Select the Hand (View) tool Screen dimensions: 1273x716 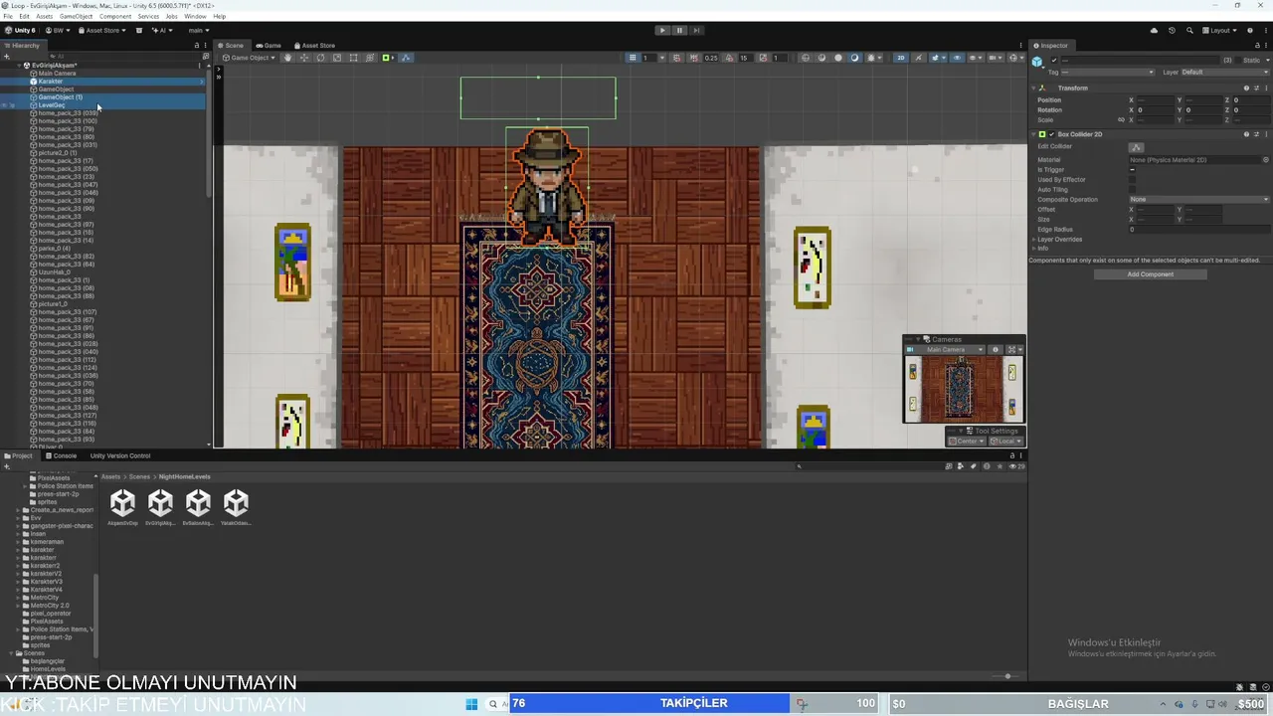[288, 58]
